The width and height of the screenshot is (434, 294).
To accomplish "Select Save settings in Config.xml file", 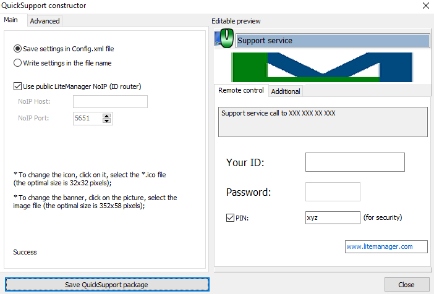I will point(64,49).
